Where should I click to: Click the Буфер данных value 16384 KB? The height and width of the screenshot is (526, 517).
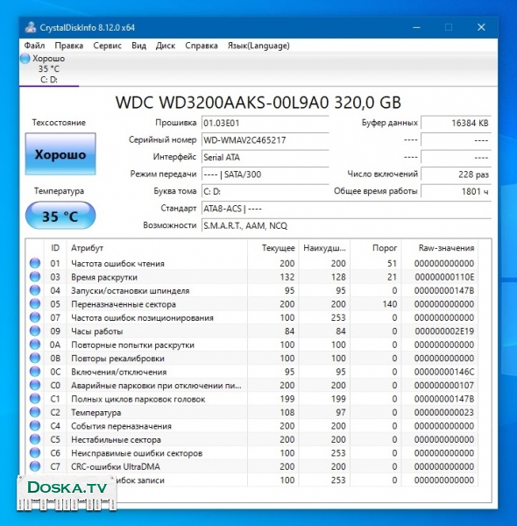pyautogui.click(x=456, y=123)
